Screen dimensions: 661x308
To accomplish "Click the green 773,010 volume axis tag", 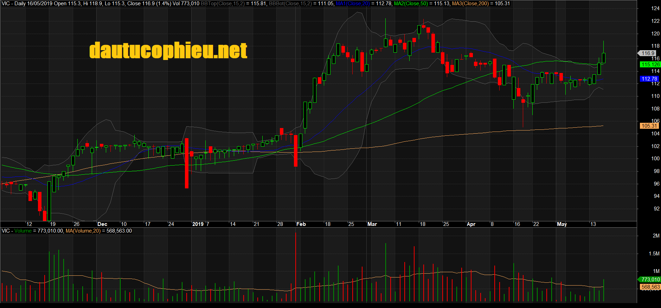I will click(650, 280).
